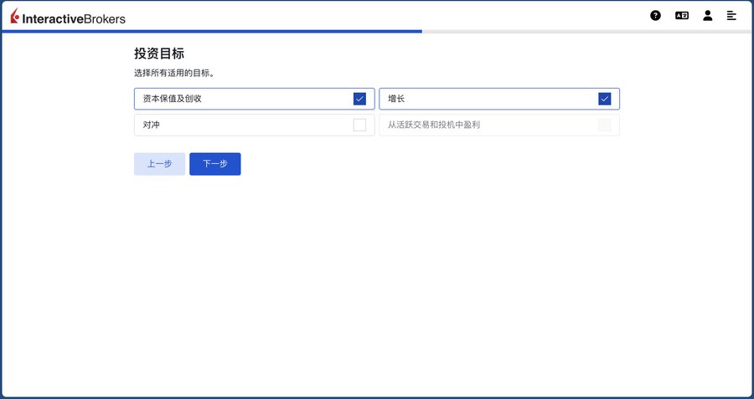The width and height of the screenshot is (754, 399).
Task: Check the 对冲 checkbox
Action: (x=359, y=125)
